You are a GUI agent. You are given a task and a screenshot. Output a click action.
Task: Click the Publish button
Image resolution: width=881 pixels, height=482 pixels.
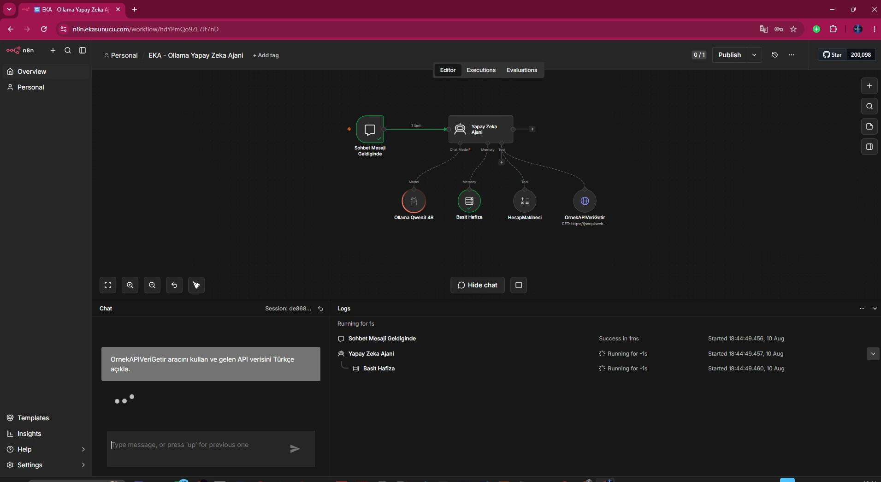729,55
